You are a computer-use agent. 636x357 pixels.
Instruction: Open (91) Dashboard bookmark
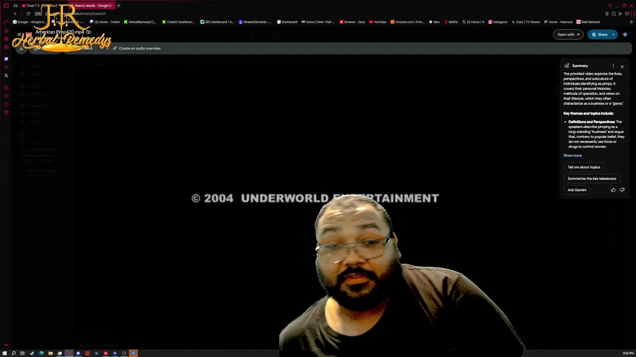click(217, 22)
